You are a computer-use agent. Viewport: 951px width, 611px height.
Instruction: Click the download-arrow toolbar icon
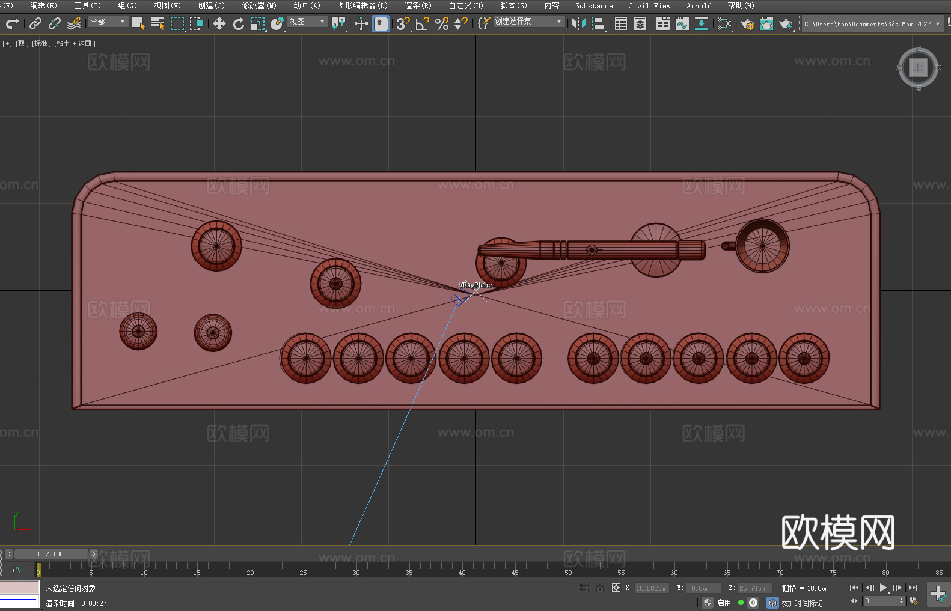coord(702,23)
